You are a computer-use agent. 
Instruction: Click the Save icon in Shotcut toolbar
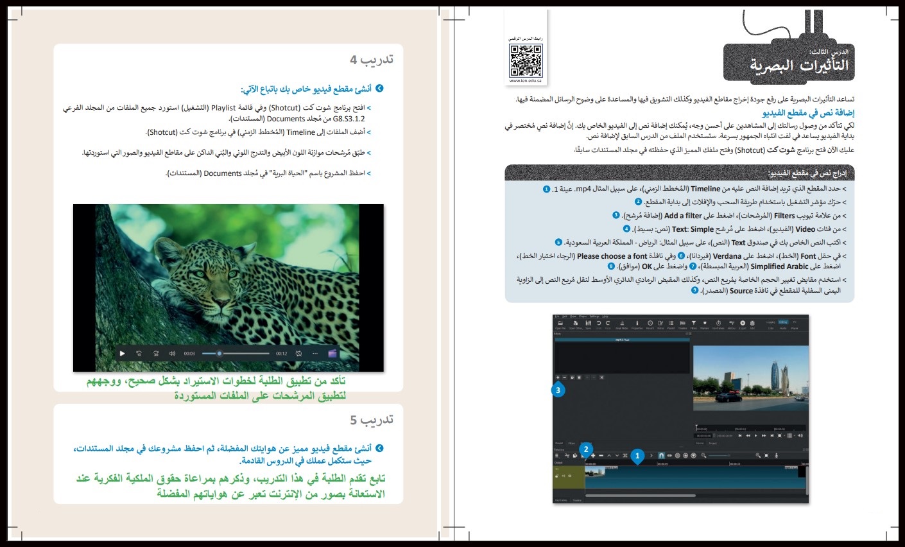pyautogui.click(x=588, y=323)
